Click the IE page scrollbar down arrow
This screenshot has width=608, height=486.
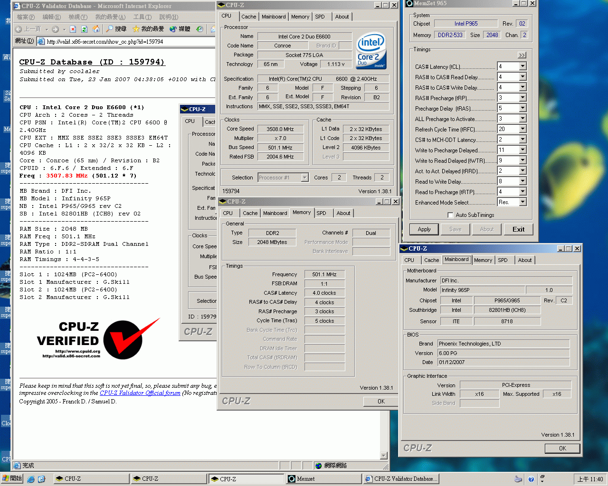(x=384, y=456)
